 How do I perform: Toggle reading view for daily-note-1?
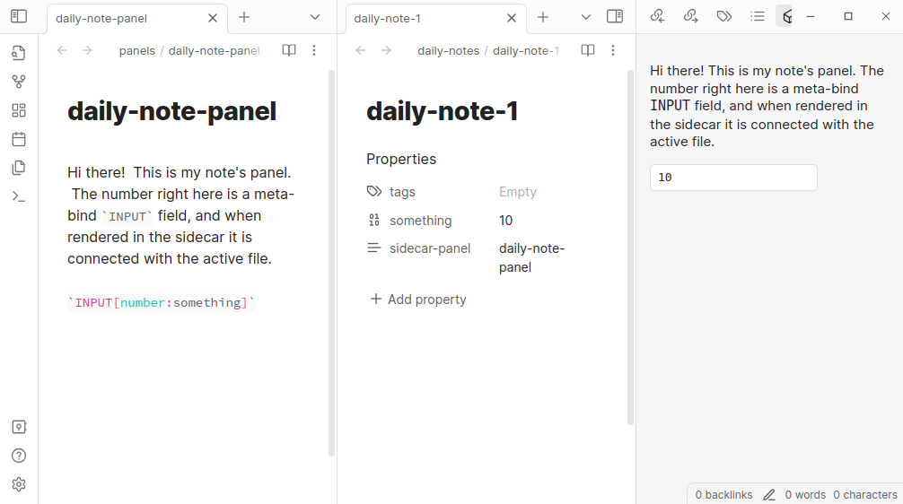click(x=588, y=50)
